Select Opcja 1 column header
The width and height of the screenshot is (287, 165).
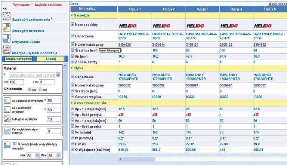point(135,9)
